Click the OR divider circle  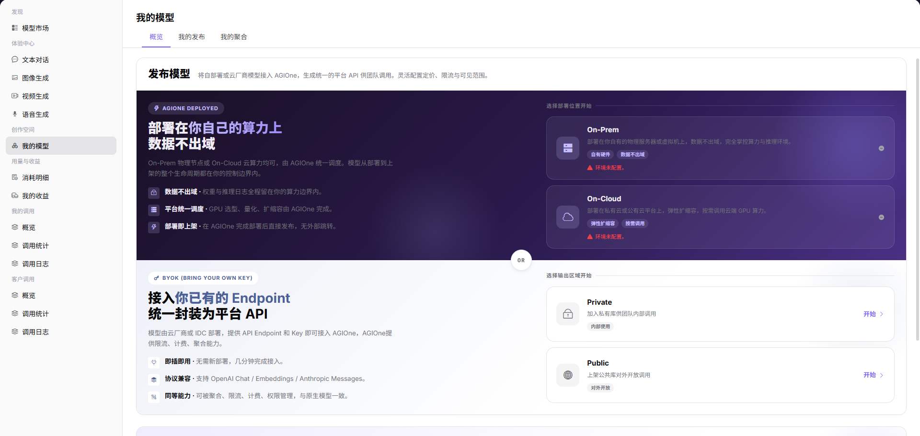click(521, 260)
